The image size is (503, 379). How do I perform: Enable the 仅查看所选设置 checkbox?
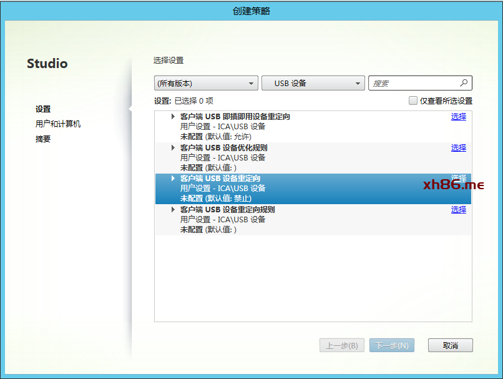[x=413, y=101]
